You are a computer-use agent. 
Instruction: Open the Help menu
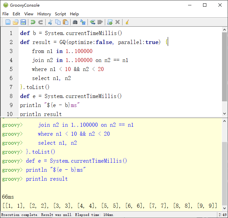click(x=74, y=14)
